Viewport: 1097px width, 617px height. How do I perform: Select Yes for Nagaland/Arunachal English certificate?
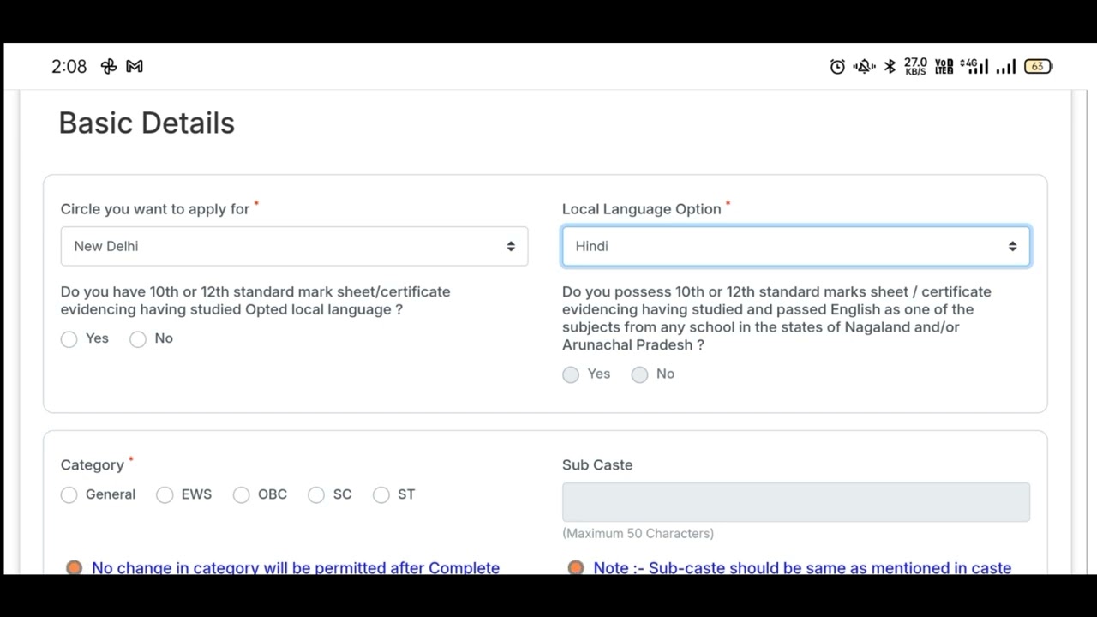click(x=571, y=374)
